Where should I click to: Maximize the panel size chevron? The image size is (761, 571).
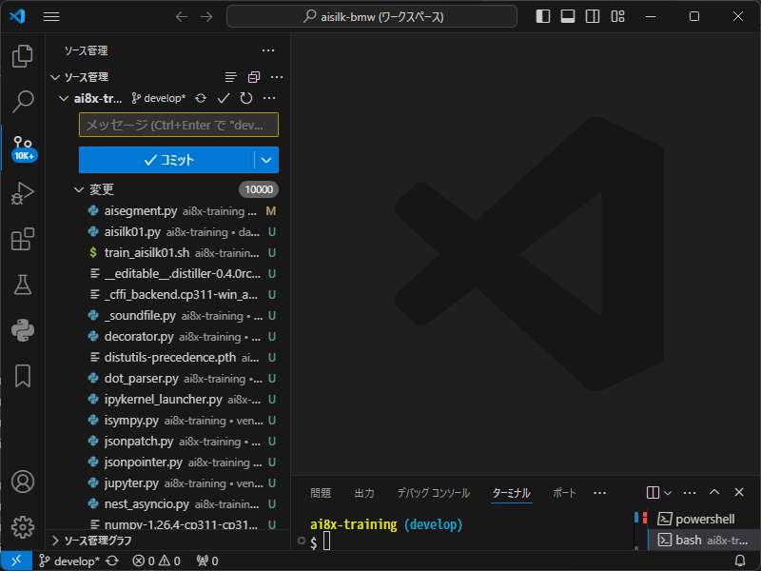(714, 492)
